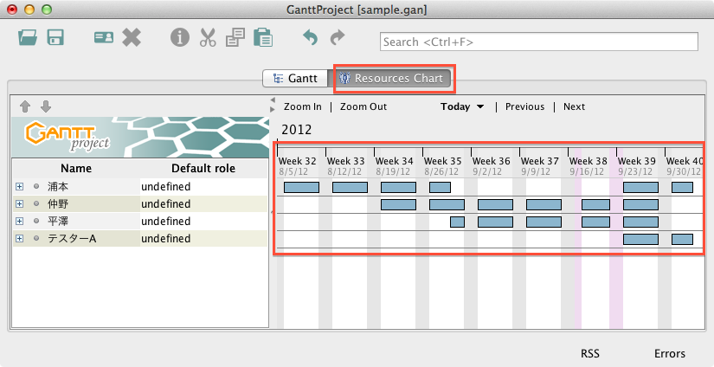Switch to the Gantt tab
This screenshot has height=367, width=714.
point(295,79)
